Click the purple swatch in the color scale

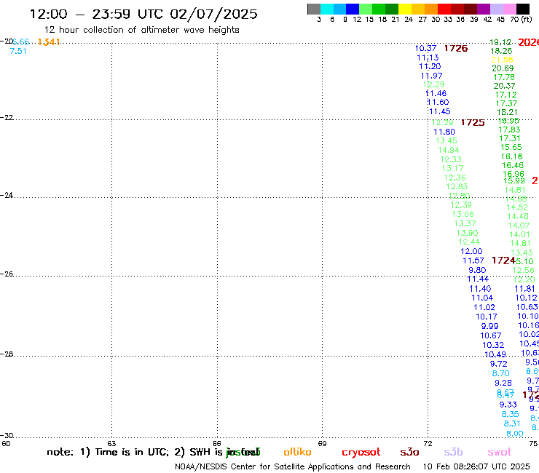click(x=483, y=9)
